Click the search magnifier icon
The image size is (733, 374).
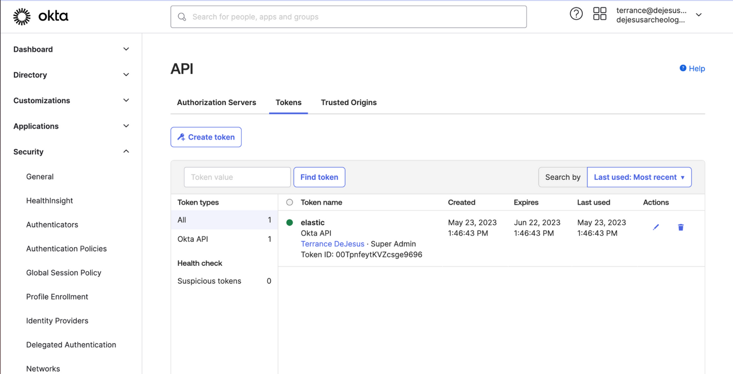[182, 17]
